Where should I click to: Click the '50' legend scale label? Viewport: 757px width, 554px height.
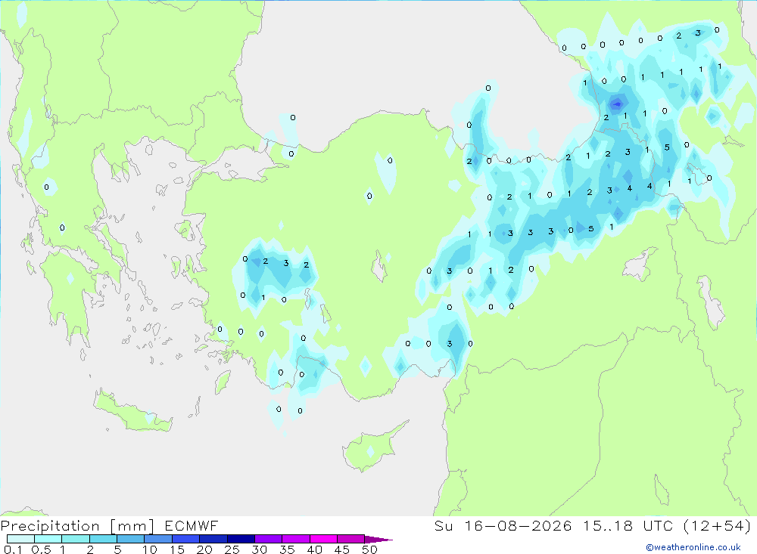[369, 549]
